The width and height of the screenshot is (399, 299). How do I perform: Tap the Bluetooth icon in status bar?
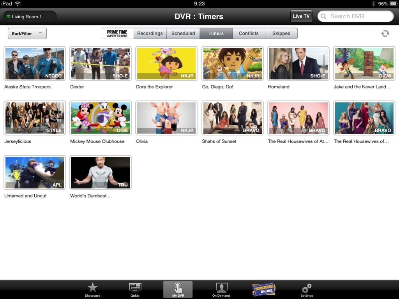point(373,4)
